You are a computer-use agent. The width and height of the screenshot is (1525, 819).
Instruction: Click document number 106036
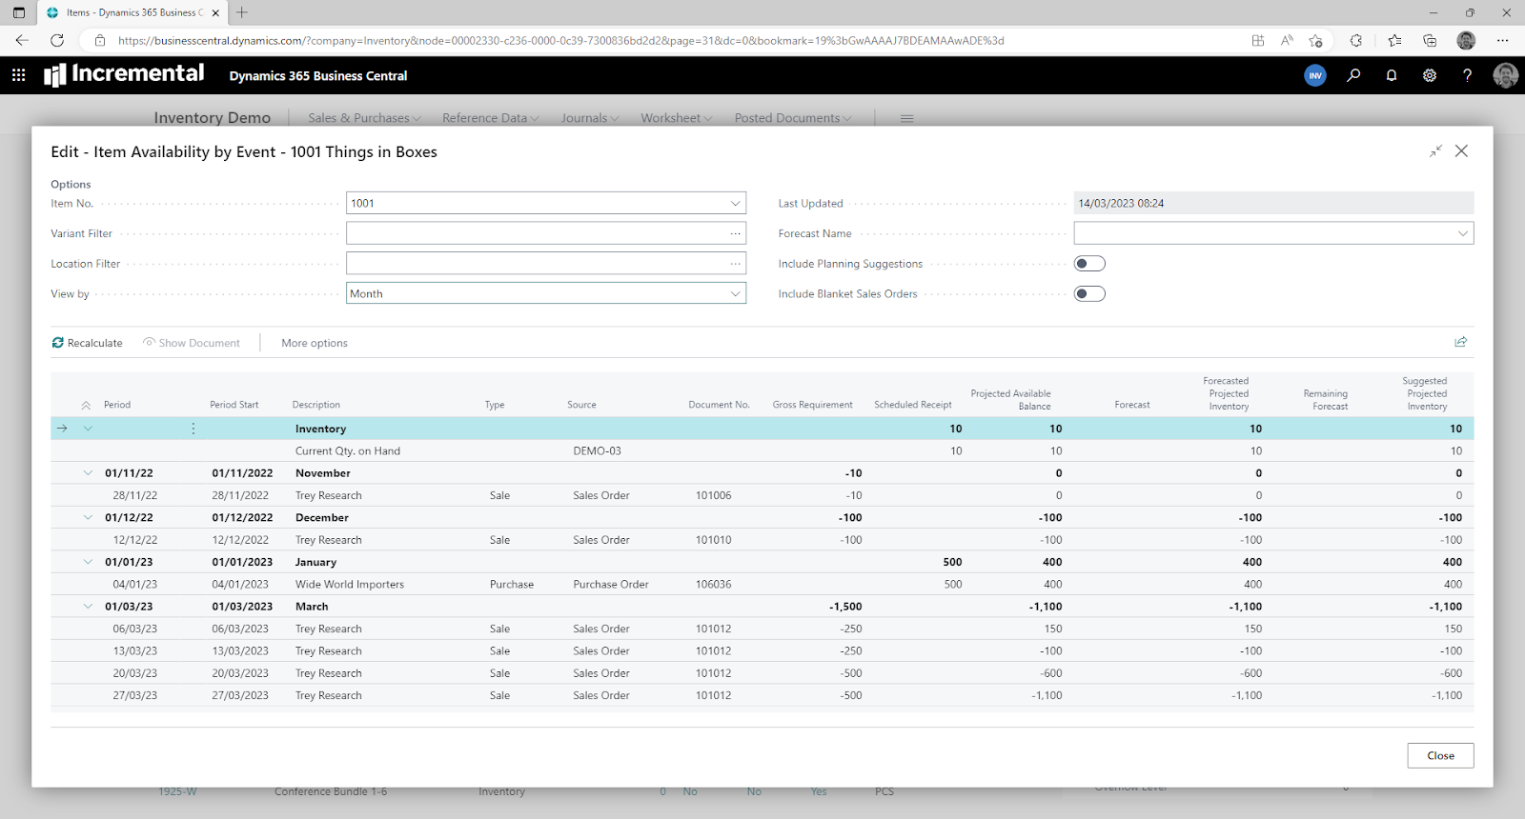[714, 585]
